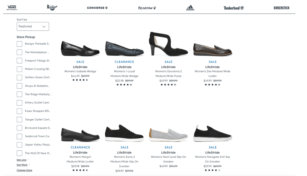Expand store list with See More

[x=22, y=165]
